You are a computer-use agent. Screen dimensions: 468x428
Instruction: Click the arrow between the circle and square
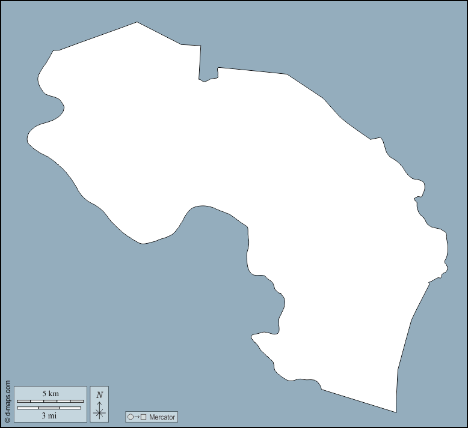(137, 417)
